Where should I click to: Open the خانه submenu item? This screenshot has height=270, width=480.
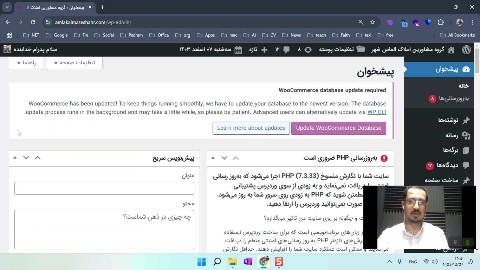pos(463,86)
